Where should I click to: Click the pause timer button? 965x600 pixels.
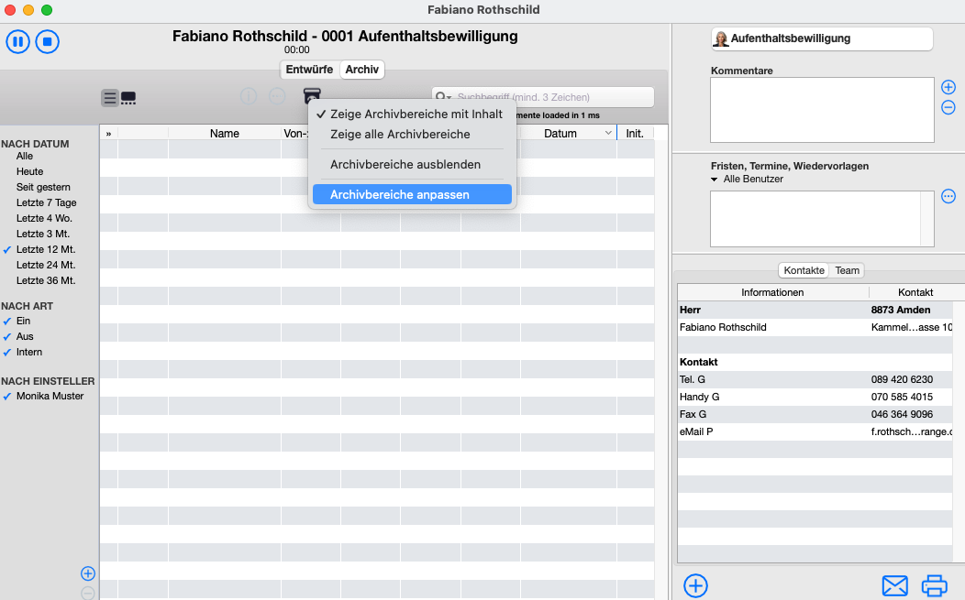[x=18, y=41]
